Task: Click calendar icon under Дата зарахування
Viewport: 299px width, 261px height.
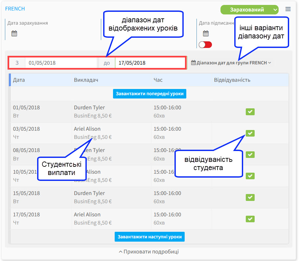Action: [14, 33]
